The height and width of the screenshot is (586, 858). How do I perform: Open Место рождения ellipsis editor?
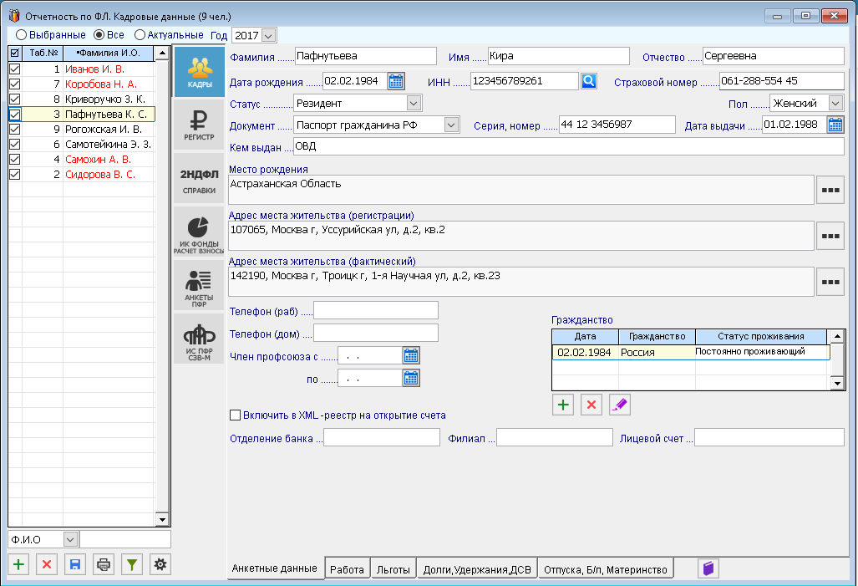pos(830,190)
